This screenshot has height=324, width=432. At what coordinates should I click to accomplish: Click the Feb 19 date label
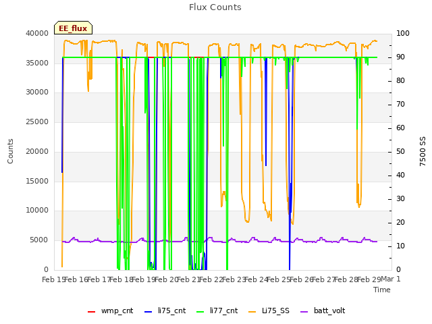(142, 279)
